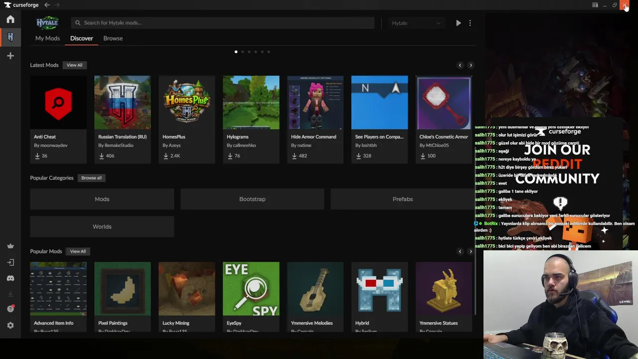Click the back arrow next to curseforge logo
Image resolution: width=638 pixels, height=359 pixels.
tap(47, 5)
